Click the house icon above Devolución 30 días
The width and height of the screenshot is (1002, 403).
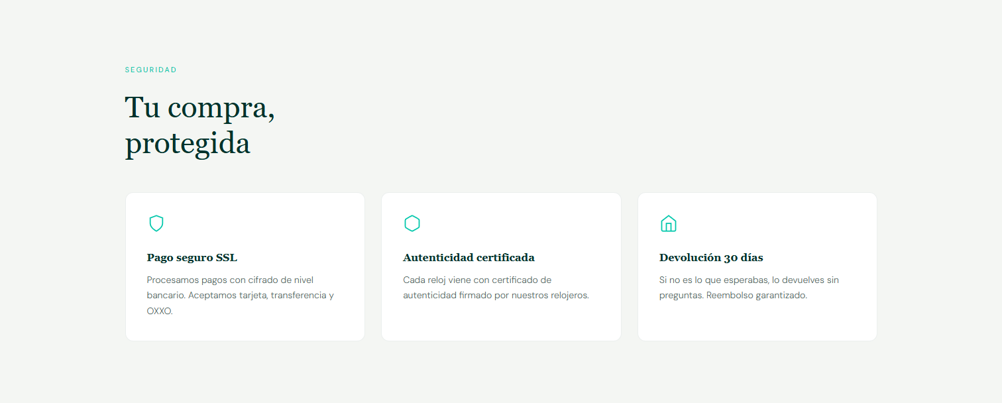tap(669, 223)
